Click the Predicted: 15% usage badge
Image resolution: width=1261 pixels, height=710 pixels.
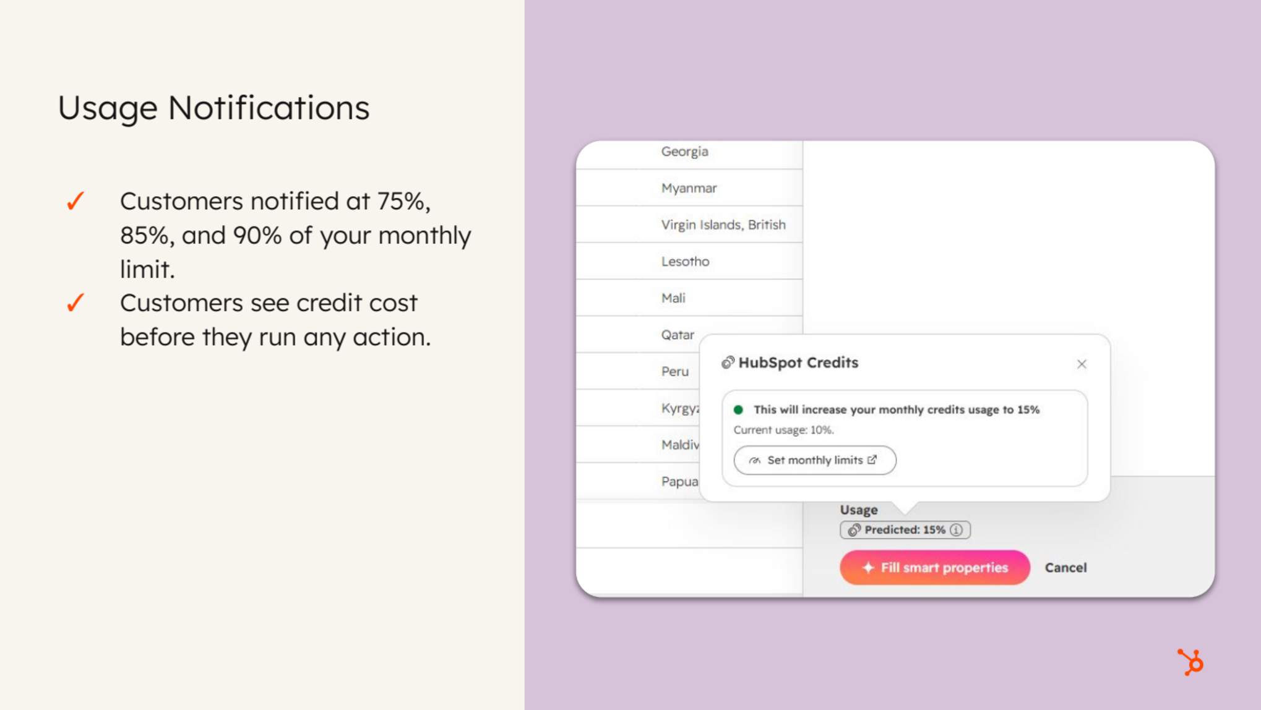pyautogui.click(x=905, y=530)
